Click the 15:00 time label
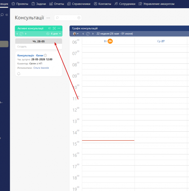189x191 pixels. 76,144
